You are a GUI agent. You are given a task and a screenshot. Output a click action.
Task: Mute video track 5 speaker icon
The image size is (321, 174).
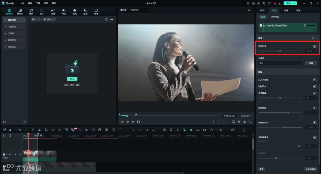[15, 154]
